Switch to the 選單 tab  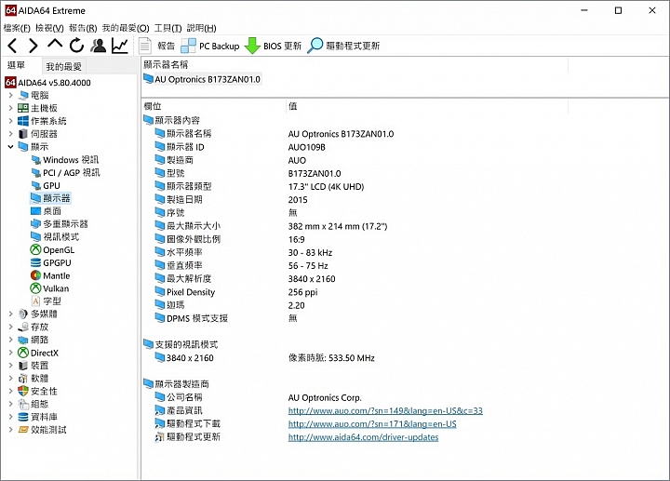point(16,65)
